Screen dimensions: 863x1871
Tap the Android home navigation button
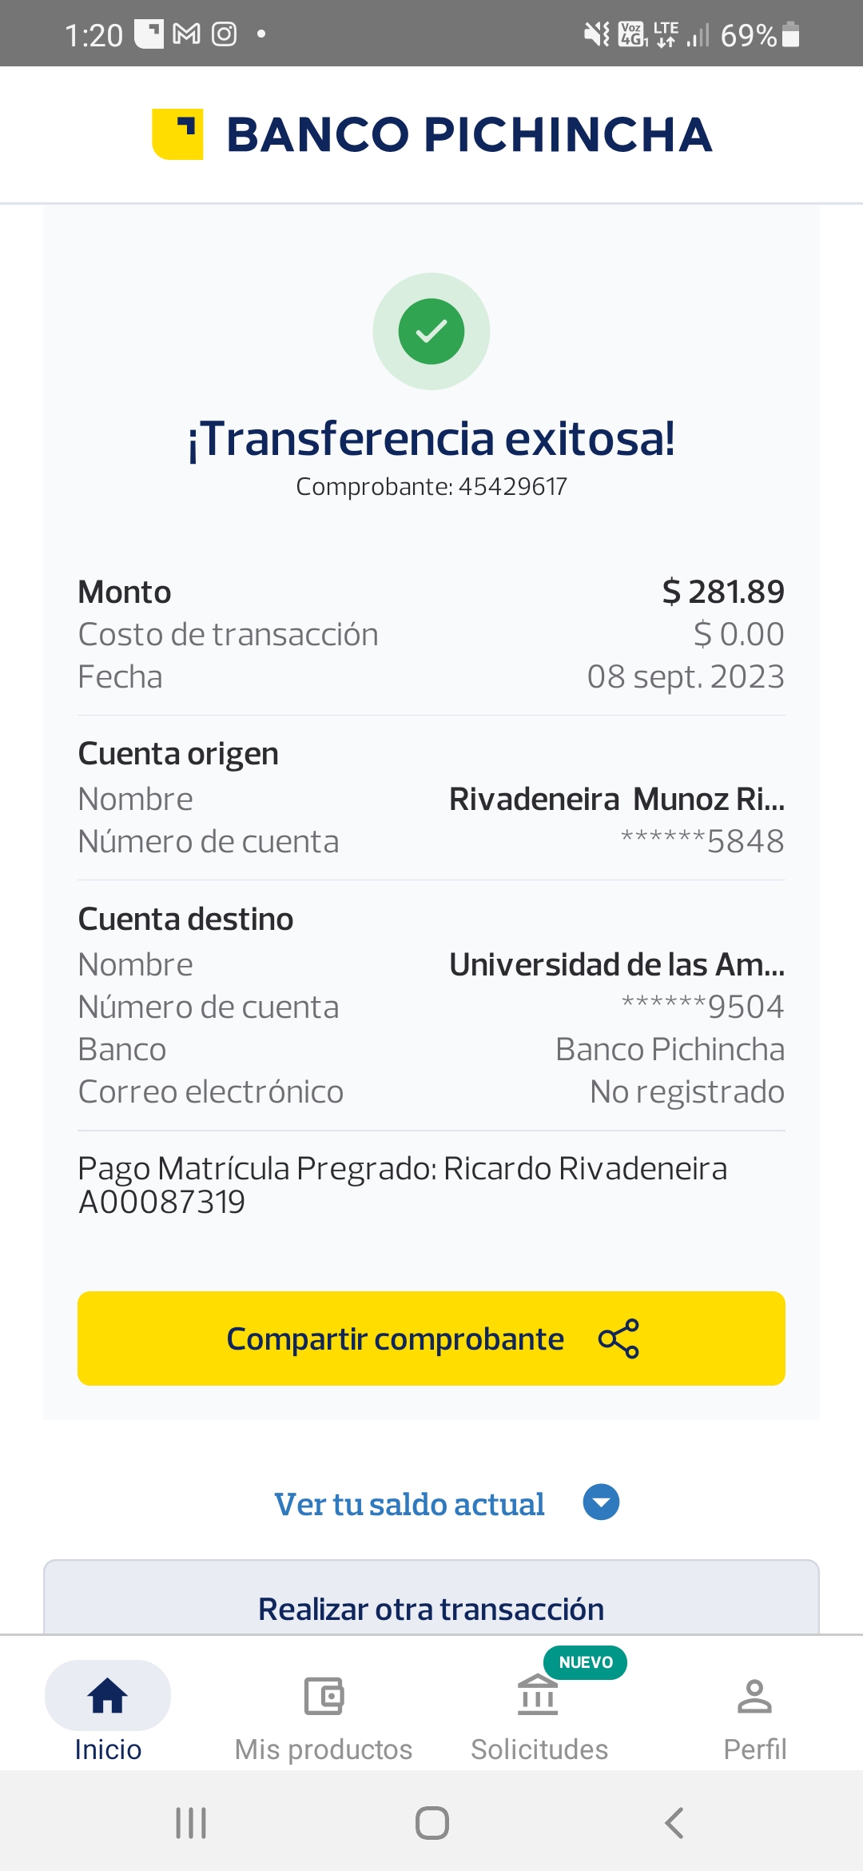[x=431, y=1823]
